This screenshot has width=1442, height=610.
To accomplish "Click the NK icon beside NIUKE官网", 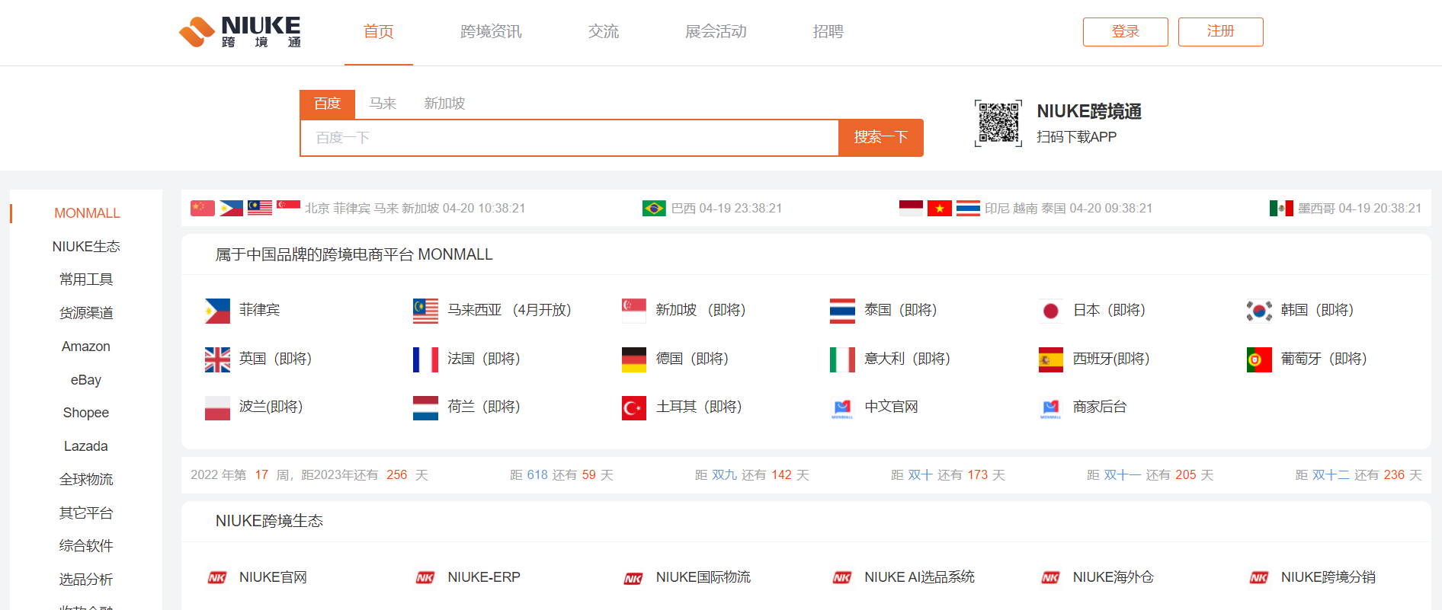I will point(217,578).
